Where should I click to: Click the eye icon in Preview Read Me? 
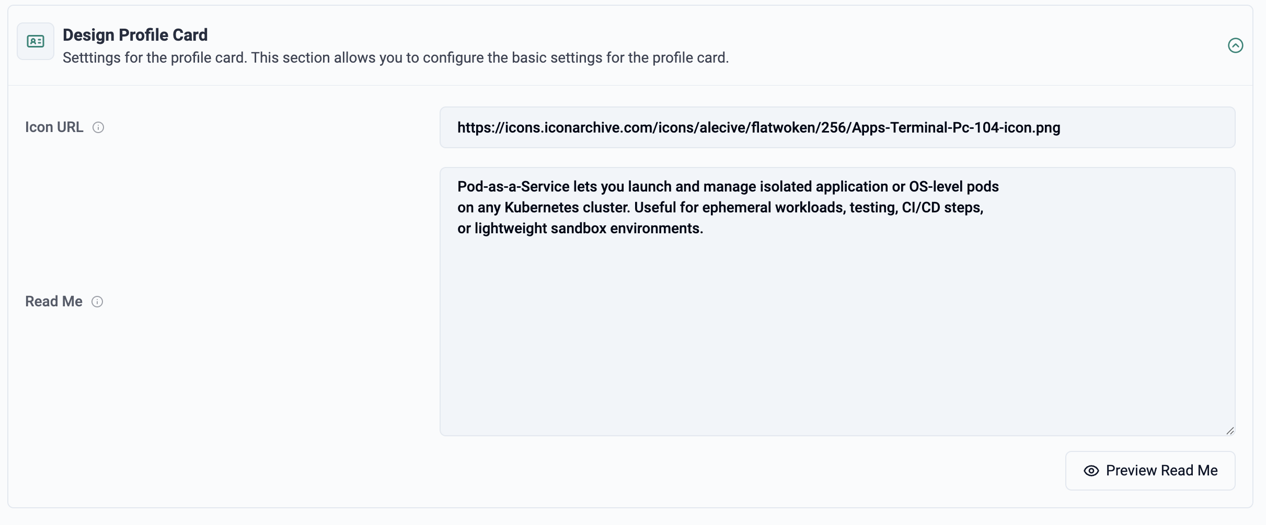tap(1091, 471)
